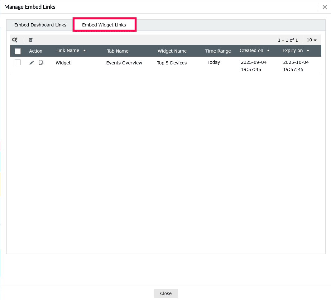This screenshot has height=300, width=331.
Task: Click the sort arrow beside Expiry on
Action: [x=308, y=50]
